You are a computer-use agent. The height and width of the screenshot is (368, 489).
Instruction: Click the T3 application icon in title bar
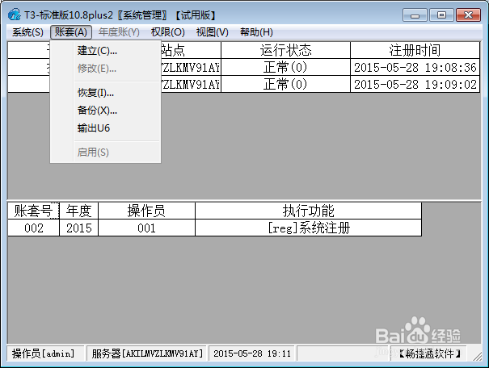pos(15,15)
